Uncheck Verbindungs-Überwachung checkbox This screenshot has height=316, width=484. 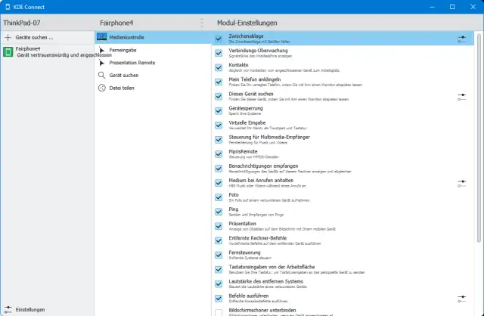coord(219,53)
